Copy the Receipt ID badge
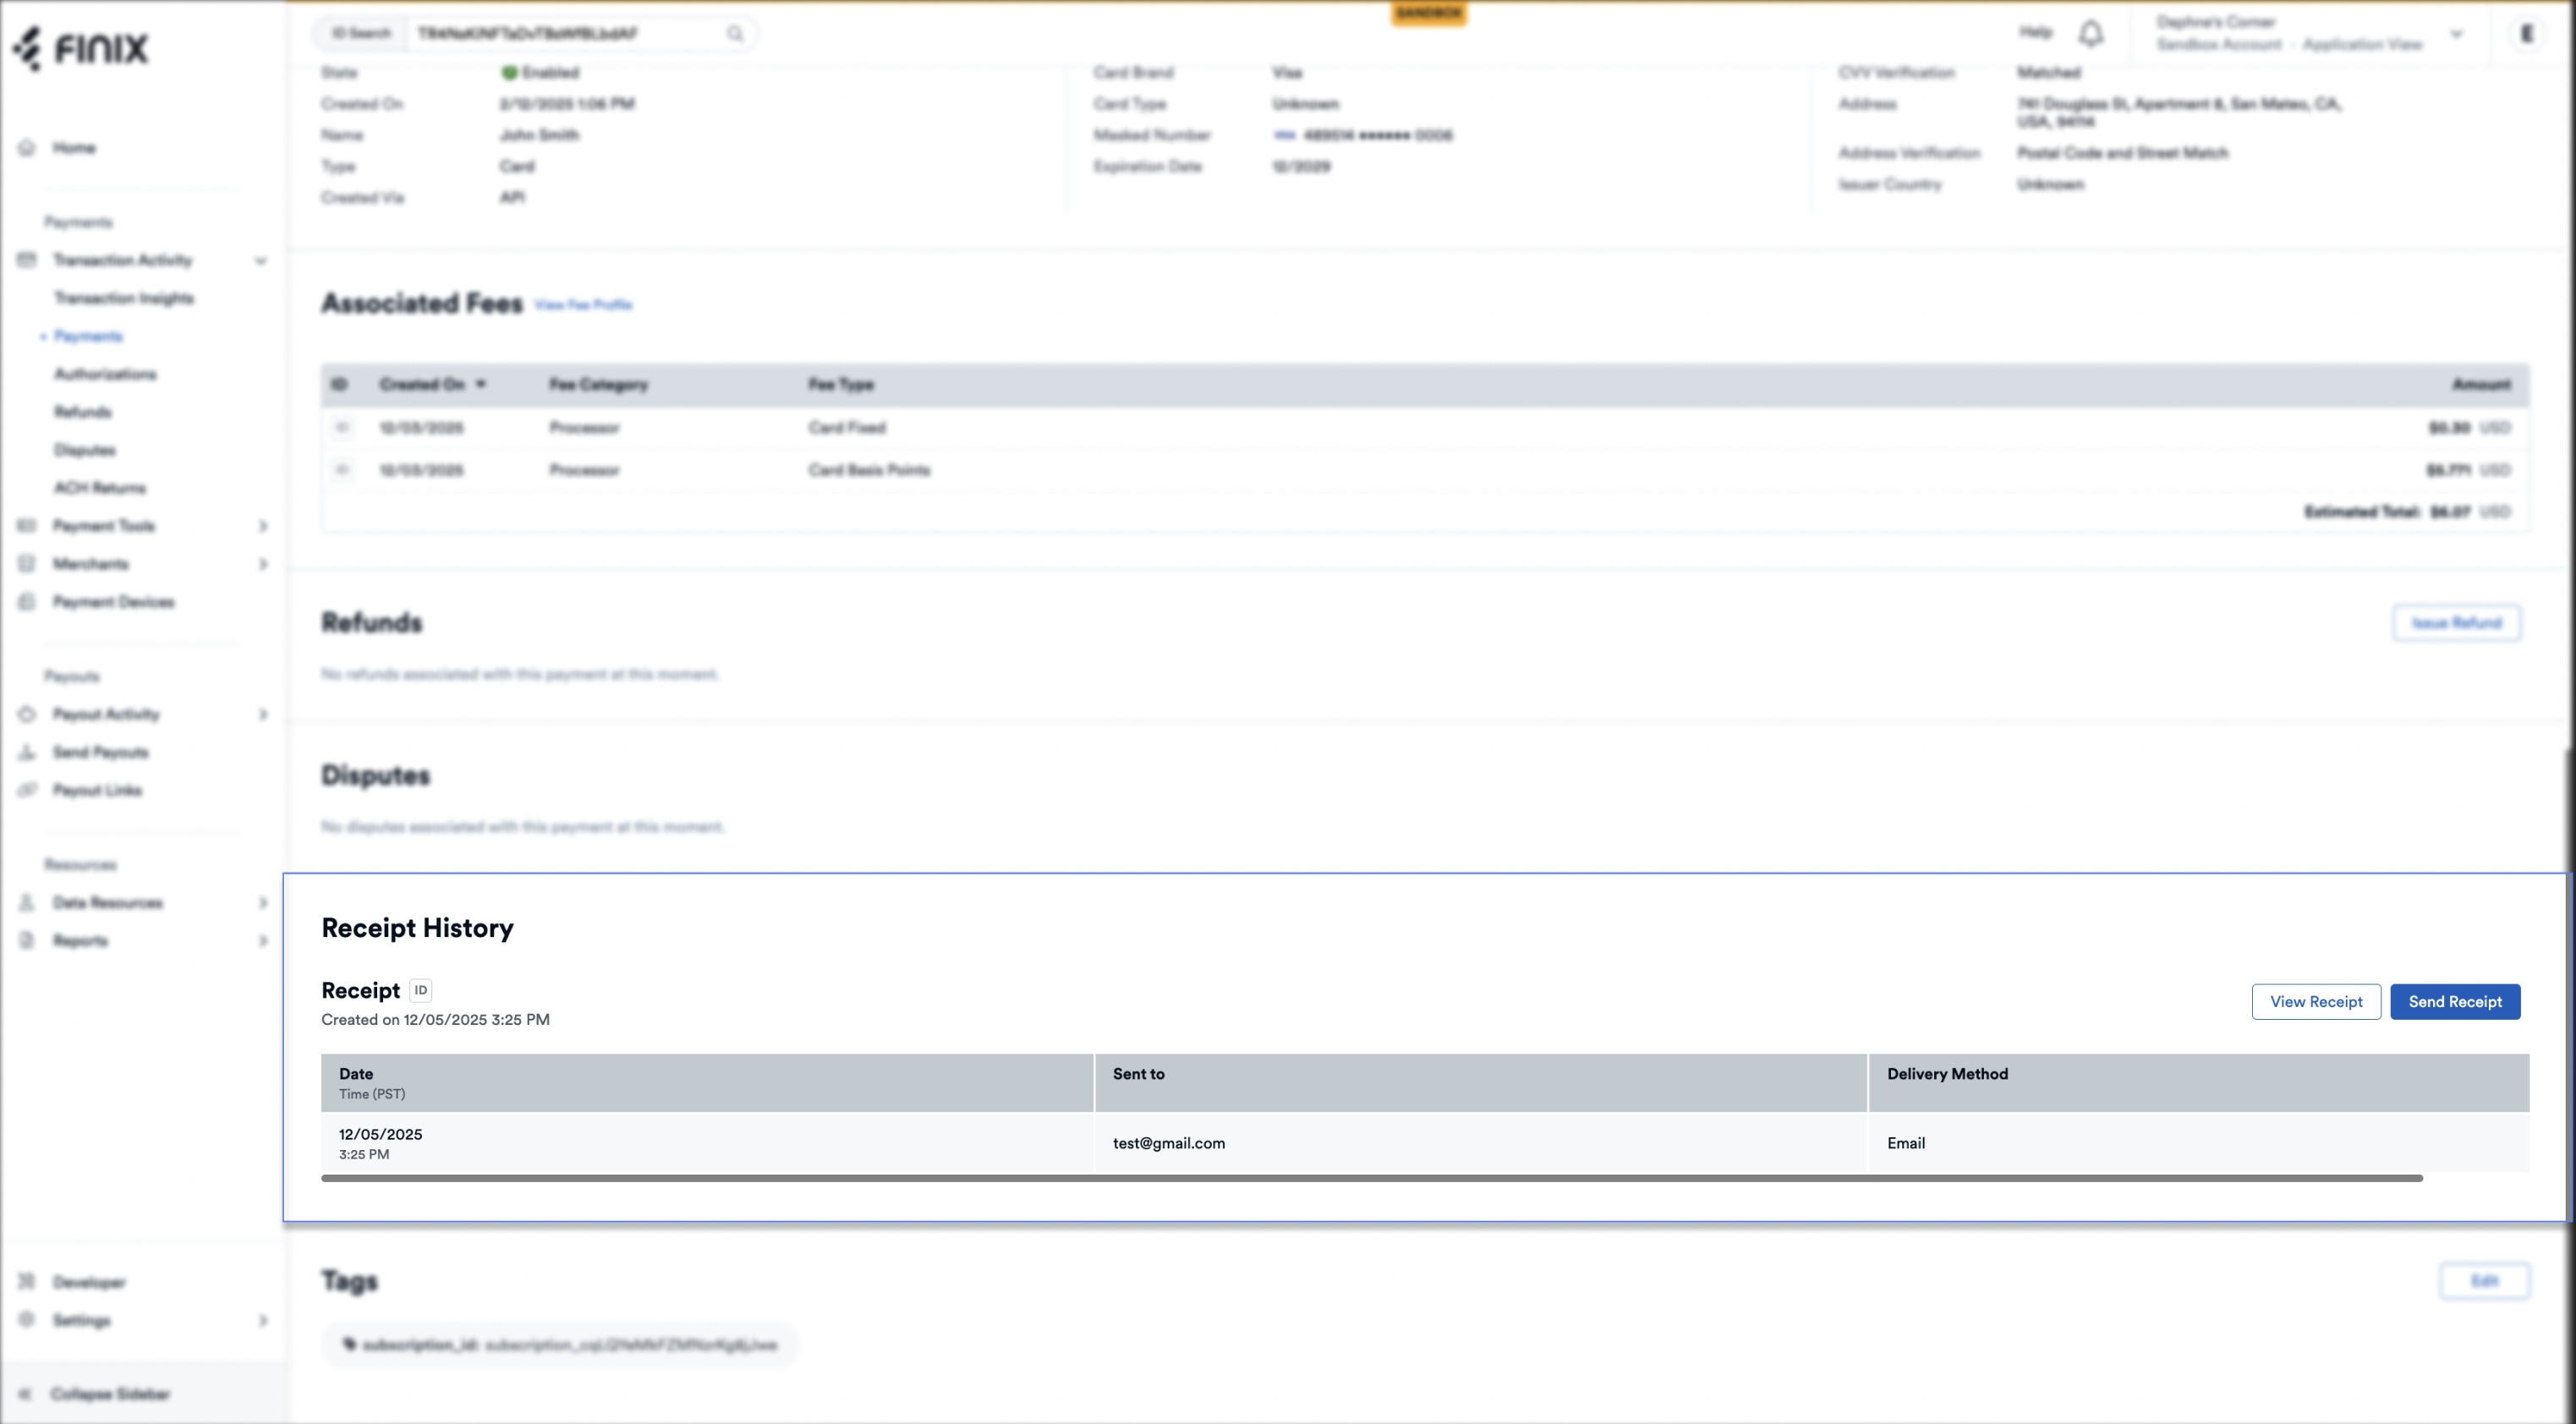2576x1424 pixels. [x=421, y=990]
